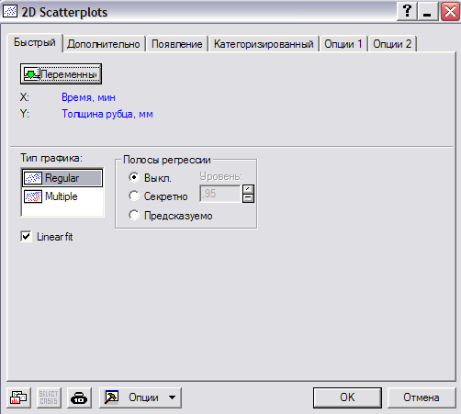The image size is (461, 414).
Task: Switch to the Опции 1 tab
Action: [x=343, y=44]
